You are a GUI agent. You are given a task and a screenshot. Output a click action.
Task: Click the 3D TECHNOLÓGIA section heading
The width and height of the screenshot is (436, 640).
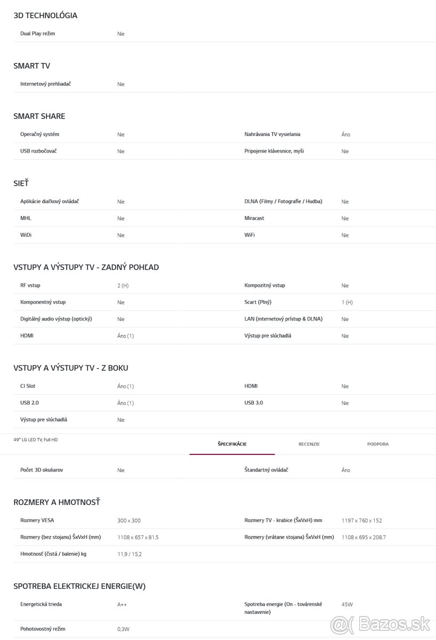45,15
